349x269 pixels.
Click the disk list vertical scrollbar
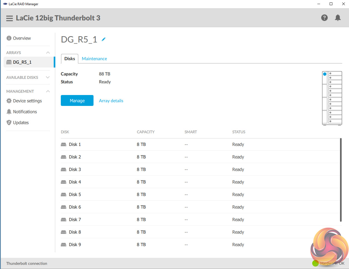click(341, 180)
